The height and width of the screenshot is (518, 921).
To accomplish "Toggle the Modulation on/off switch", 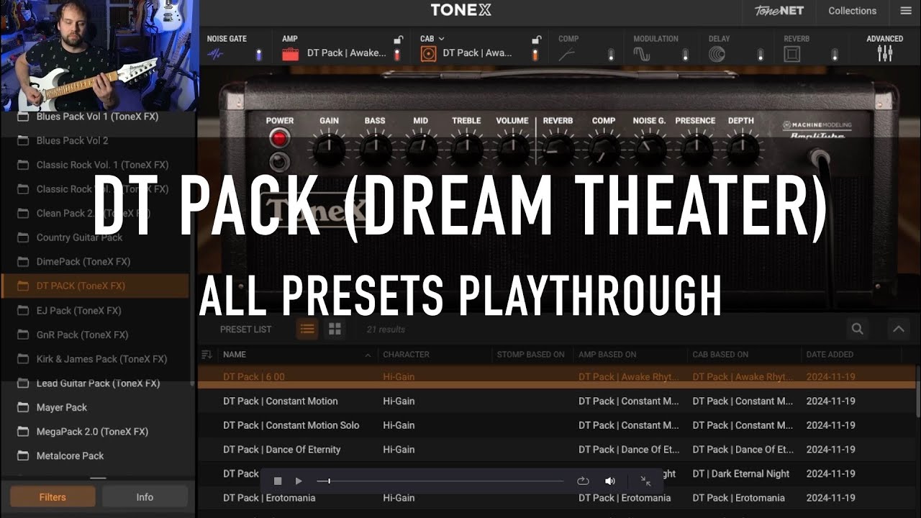I will pos(686,55).
